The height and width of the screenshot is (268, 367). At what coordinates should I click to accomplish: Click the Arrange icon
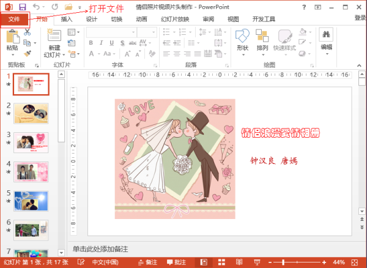pos(262,36)
